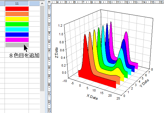Click the X axis tick label 10
164x113 pixels.
94,90
